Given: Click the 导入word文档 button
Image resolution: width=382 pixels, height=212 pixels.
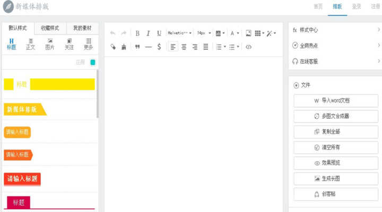Looking at the screenshot, I should tap(336, 101).
